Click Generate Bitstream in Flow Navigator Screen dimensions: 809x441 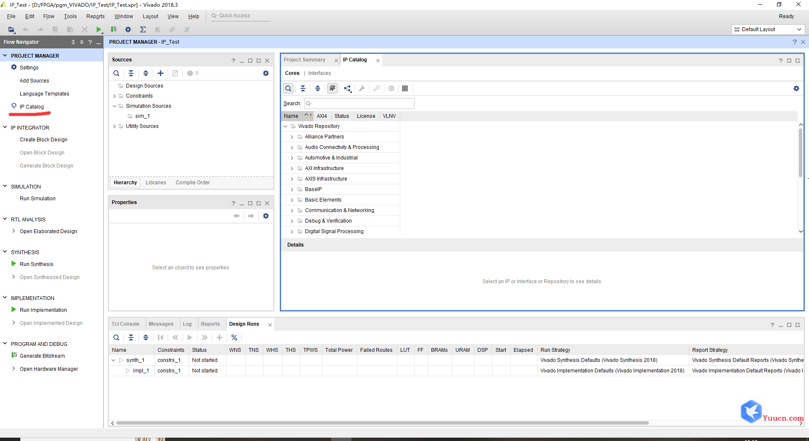43,356
